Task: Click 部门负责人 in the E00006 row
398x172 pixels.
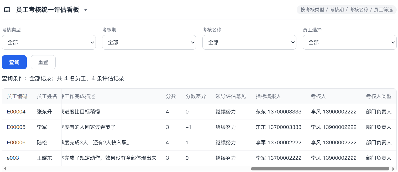Action: (379, 143)
